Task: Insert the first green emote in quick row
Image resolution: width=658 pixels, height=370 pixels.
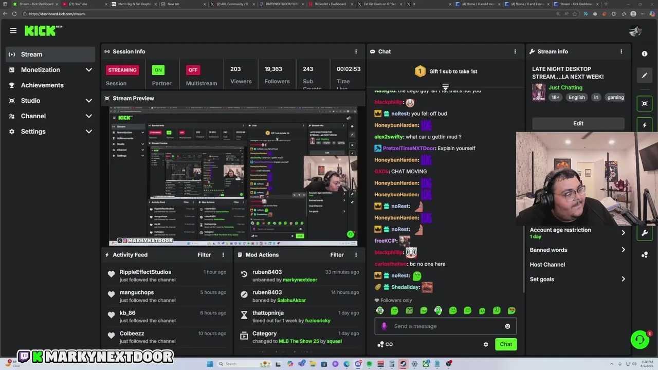Action: (380, 310)
